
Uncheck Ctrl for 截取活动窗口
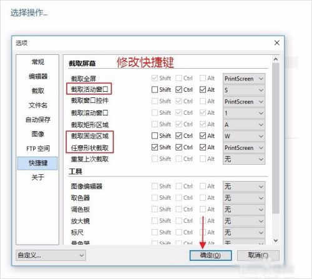tap(178, 90)
